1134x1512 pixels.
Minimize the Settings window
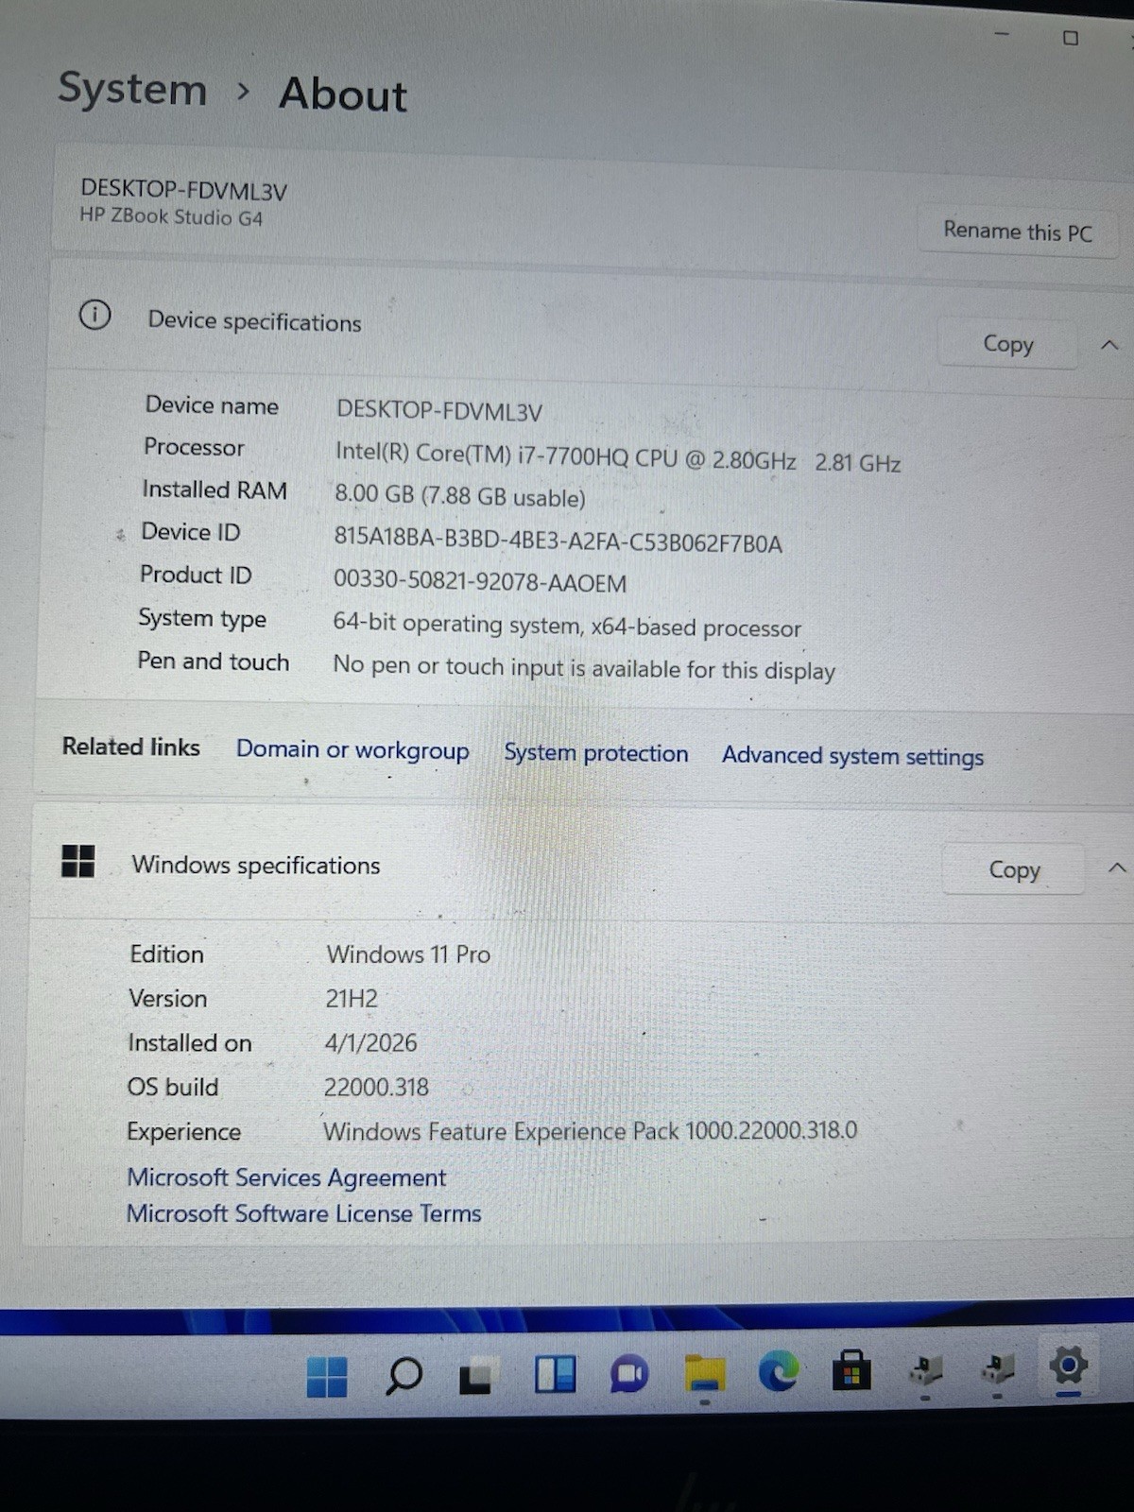pos(1002,34)
